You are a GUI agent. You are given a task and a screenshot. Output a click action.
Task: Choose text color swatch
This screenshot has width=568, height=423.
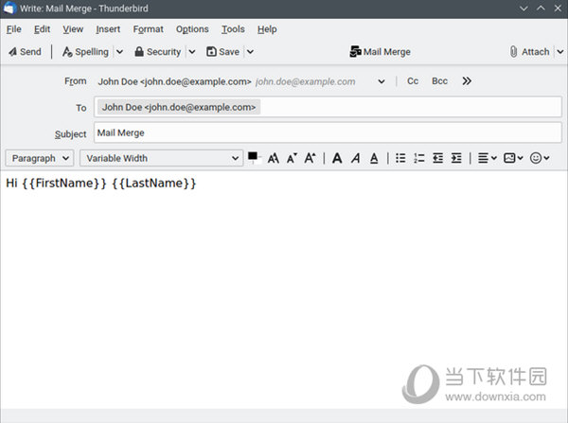pos(255,158)
